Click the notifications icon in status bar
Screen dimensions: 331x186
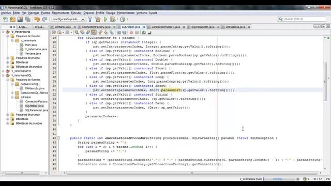305,179
